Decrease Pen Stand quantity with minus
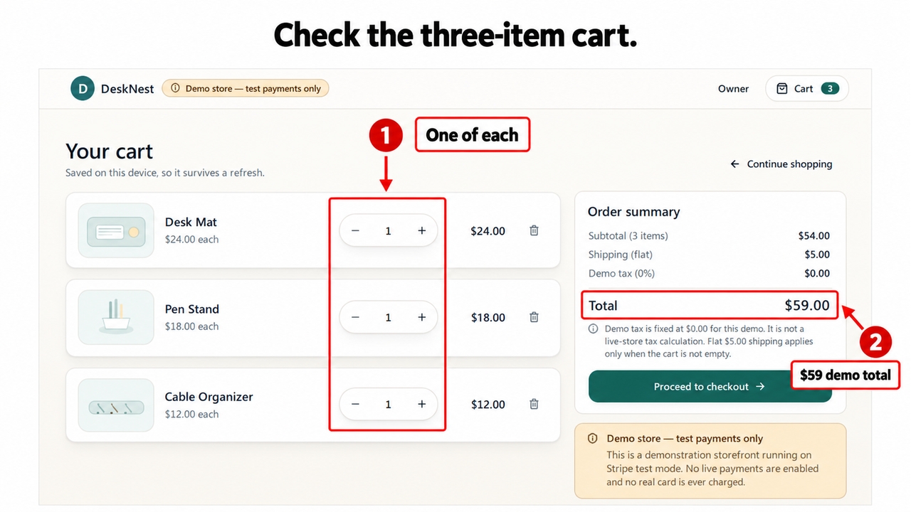This screenshot has width=911, height=512. click(x=355, y=317)
